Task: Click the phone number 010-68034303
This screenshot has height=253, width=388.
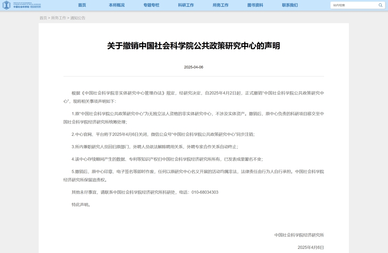Action: [205, 192]
